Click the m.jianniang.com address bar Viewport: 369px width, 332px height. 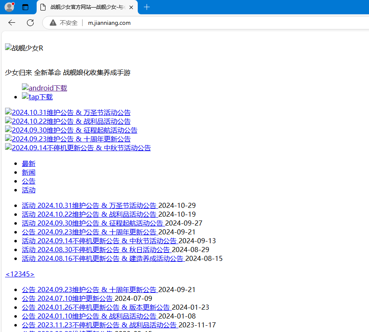pos(109,23)
